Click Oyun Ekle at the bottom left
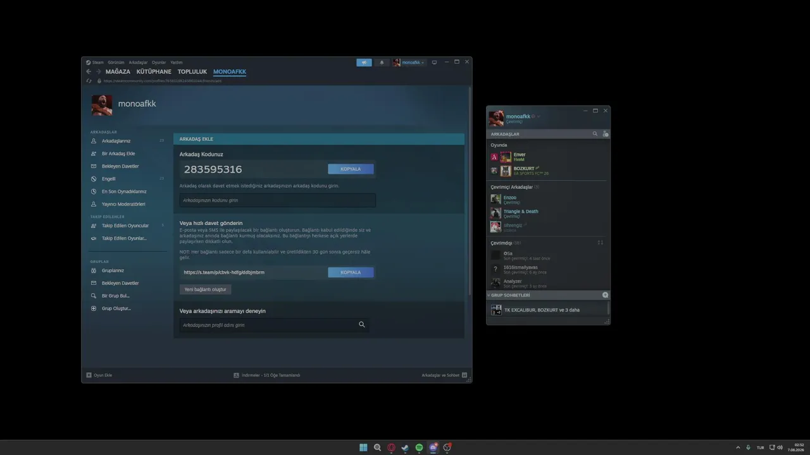The image size is (810, 455). coord(99,375)
